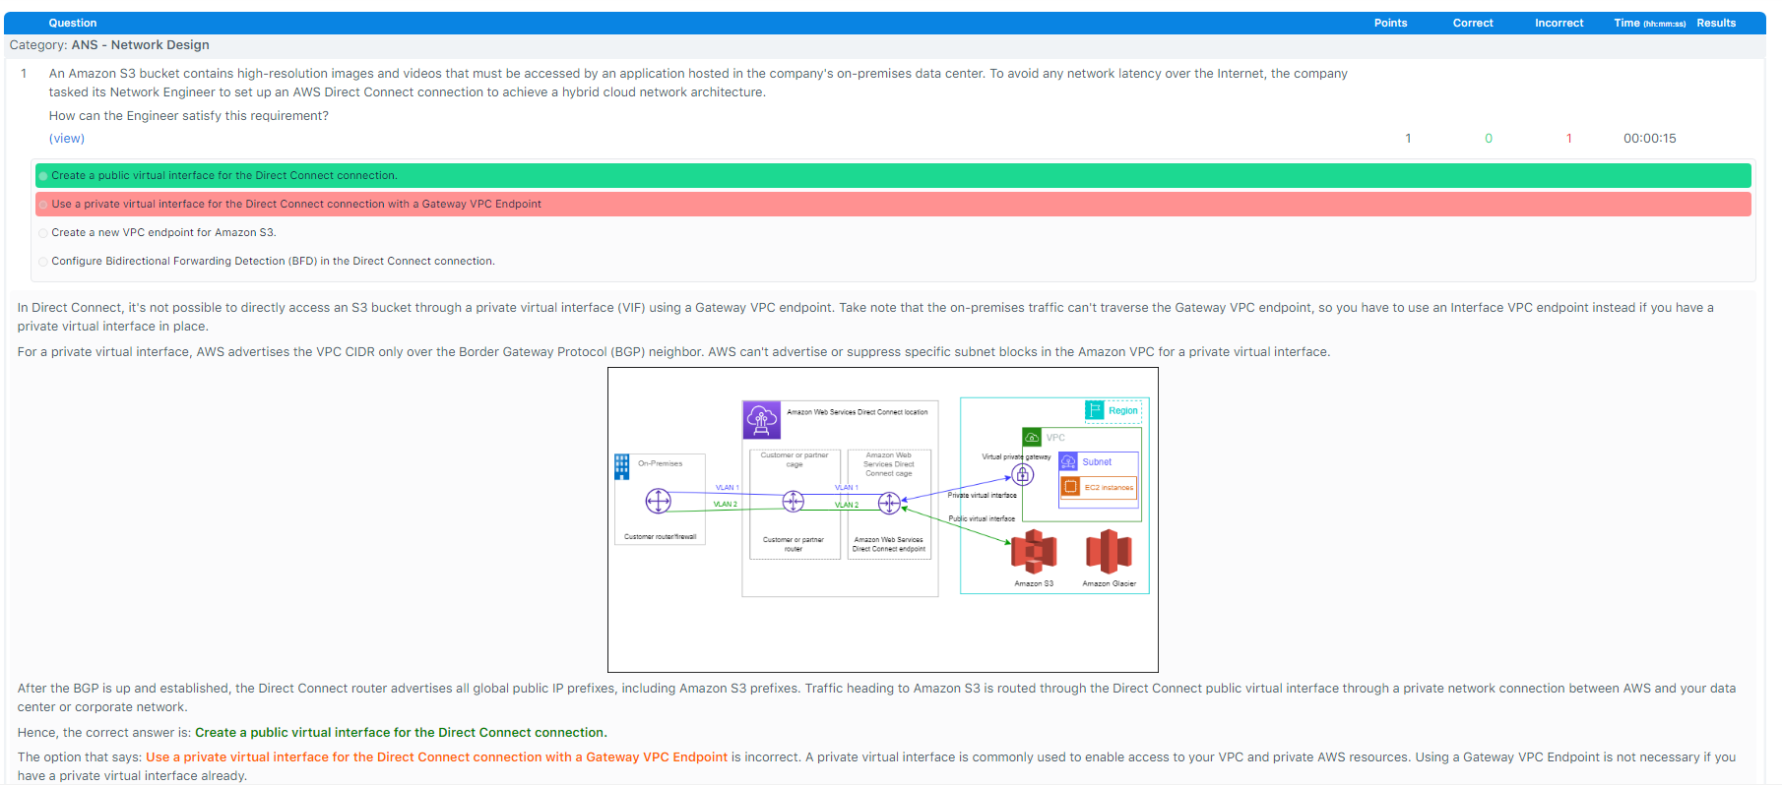The height and width of the screenshot is (785, 1782).
Task: Click the 'Public virtual interface' diagram label
Action: coord(982,518)
